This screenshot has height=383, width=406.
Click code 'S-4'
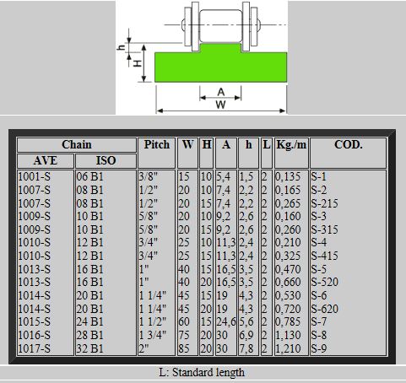[319, 242]
